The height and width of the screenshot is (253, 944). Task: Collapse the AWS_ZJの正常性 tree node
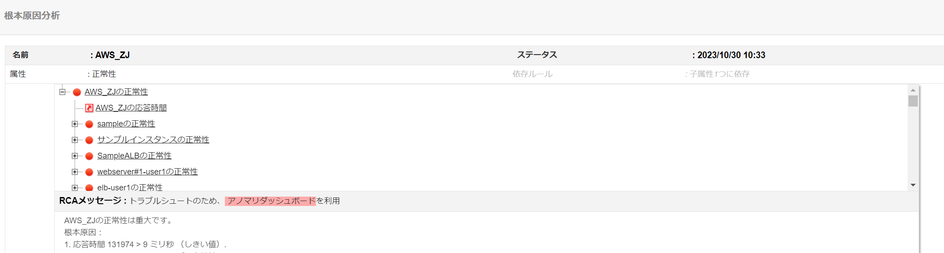point(63,92)
